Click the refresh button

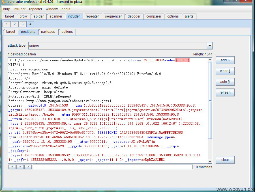[225, 92]
